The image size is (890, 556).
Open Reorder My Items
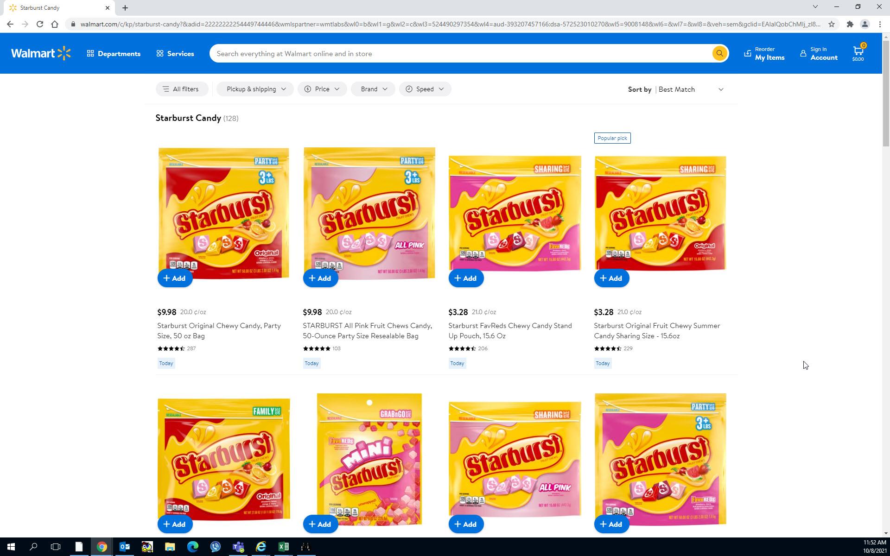coord(764,53)
